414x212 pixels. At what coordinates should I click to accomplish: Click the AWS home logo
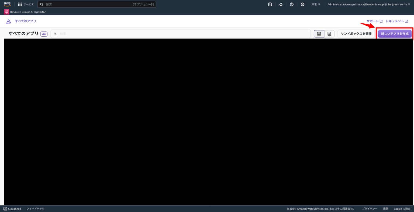[x=7, y=4]
